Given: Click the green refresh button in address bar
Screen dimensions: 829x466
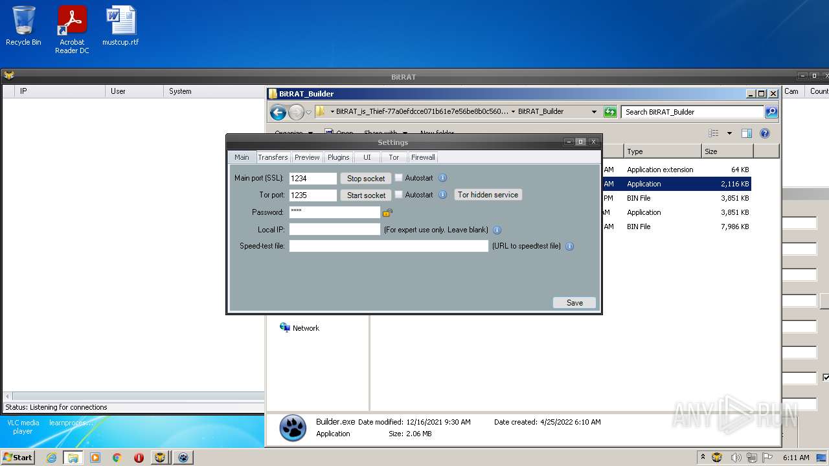Looking at the screenshot, I should [x=610, y=112].
